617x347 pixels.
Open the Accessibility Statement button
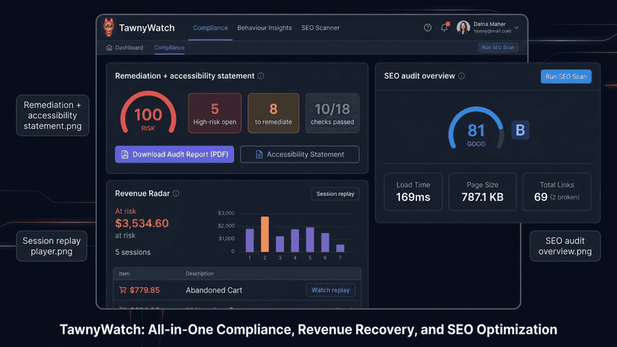[x=300, y=154]
